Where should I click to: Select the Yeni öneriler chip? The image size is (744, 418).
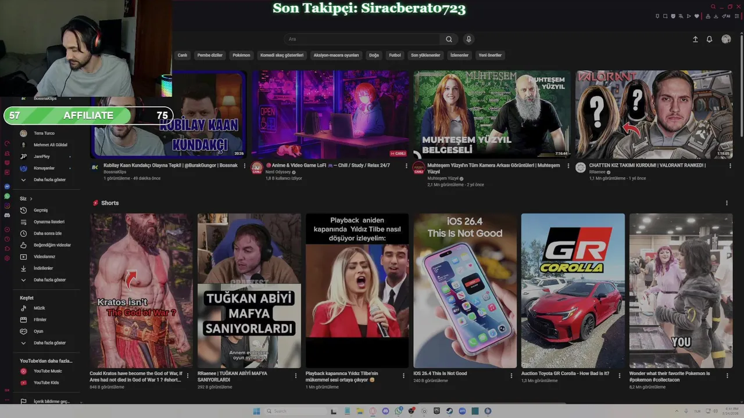click(x=490, y=55)
